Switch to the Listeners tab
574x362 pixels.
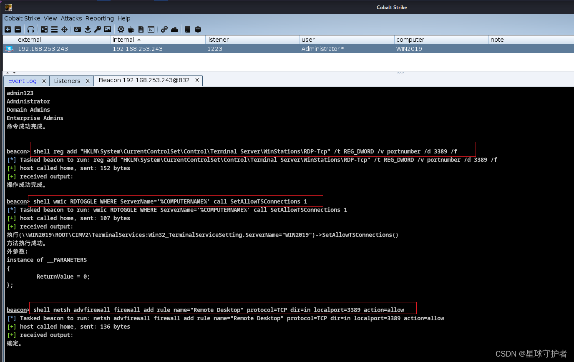pos(67,81)
